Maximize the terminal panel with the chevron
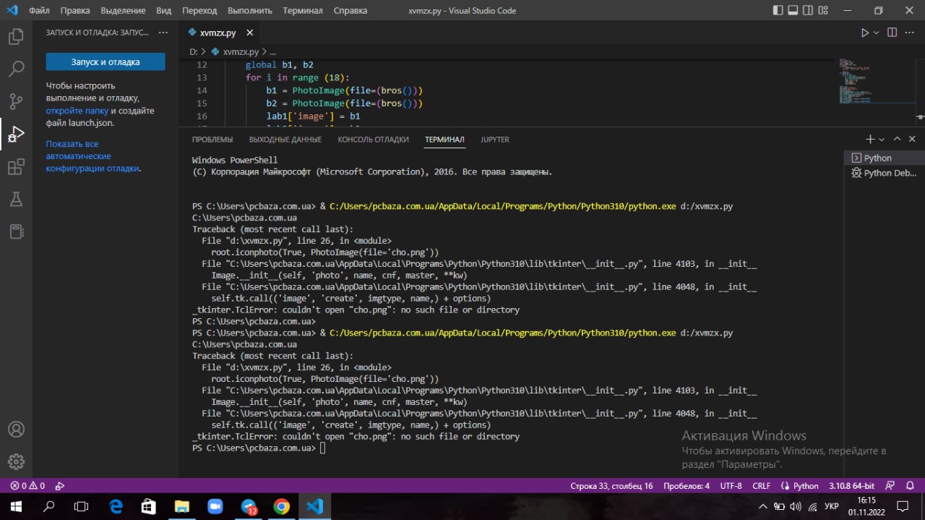925x520 pixels. (897, 139)
